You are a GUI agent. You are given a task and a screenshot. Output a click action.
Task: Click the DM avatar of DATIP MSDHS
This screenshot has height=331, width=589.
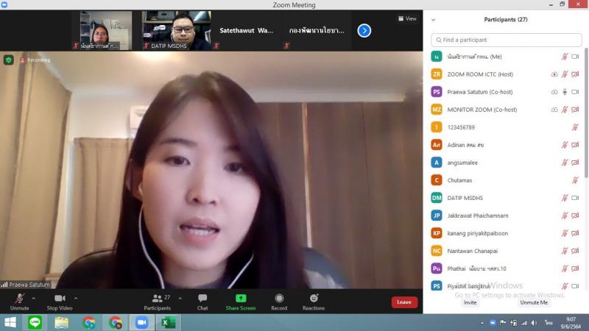coord(437,198)
